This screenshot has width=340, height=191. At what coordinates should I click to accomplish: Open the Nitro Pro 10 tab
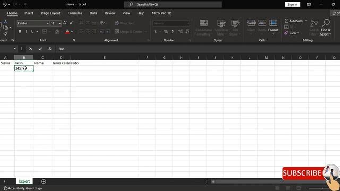(161, 13)
